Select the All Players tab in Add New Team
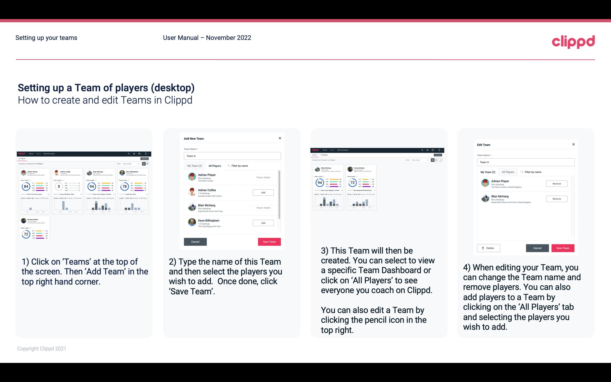Viewport: 611px width, 382px height. (x=215, y=166)
